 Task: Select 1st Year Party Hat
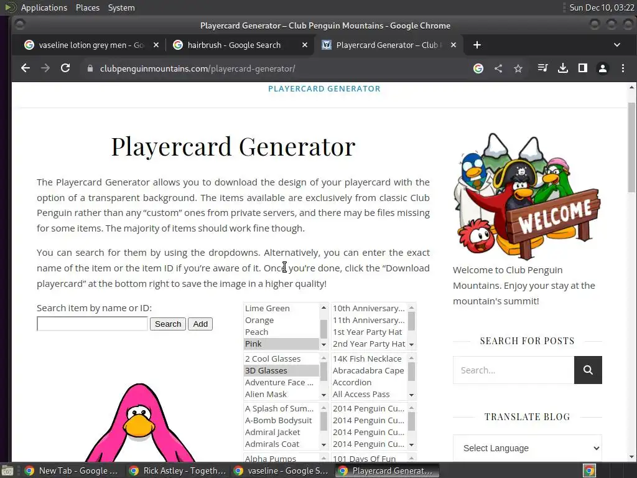(x=370, y=332)
